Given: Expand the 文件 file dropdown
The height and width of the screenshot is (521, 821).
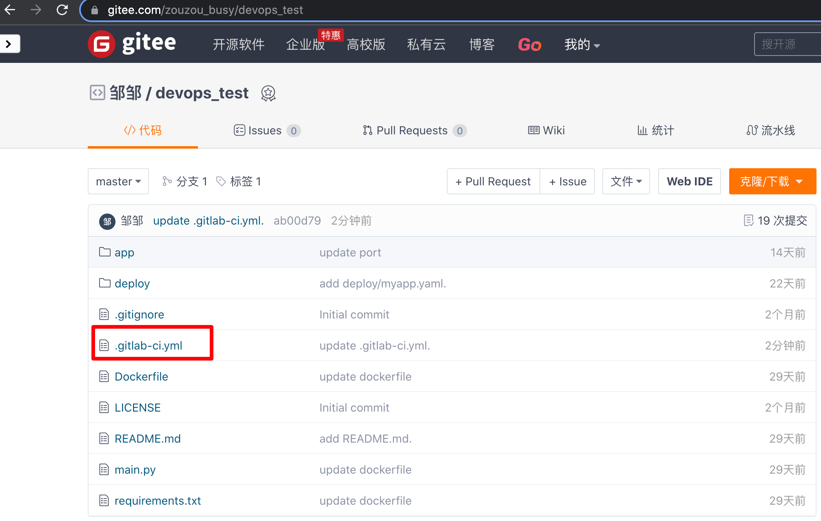Looking at the screenshot, I should [626, 181].
